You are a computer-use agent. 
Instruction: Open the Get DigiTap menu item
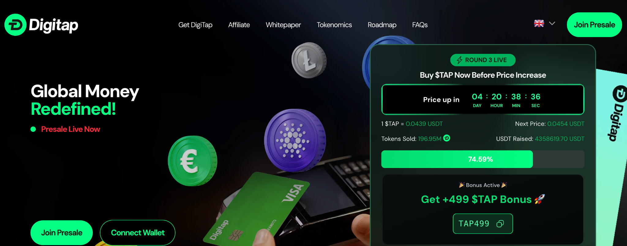(x=195, y=25)
